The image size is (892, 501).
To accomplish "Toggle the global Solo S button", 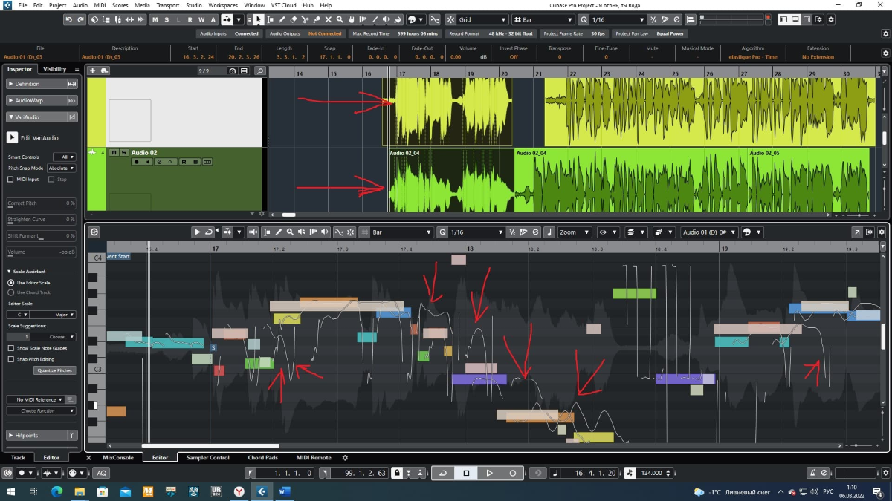I will pos(167,19).
